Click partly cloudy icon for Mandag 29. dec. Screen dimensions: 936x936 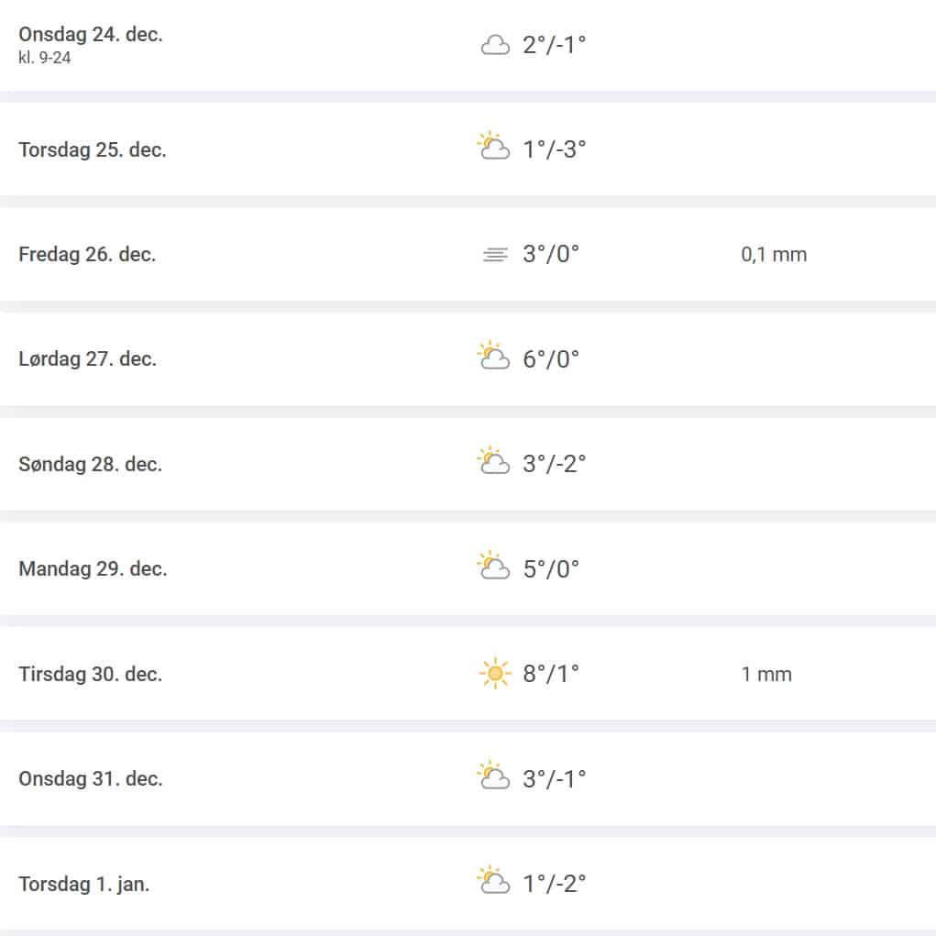tap(494, 567)
